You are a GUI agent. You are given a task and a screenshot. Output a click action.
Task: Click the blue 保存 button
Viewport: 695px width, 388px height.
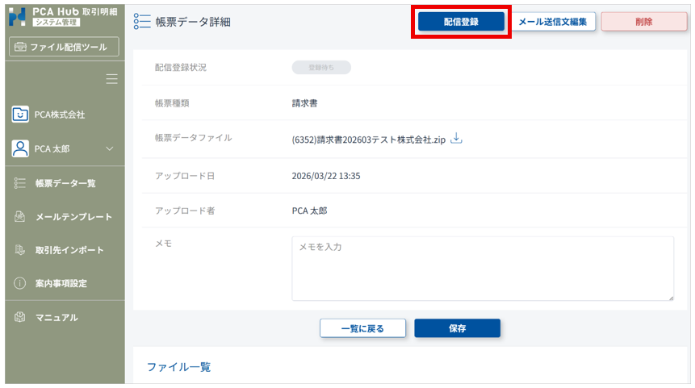pos(457,328)
